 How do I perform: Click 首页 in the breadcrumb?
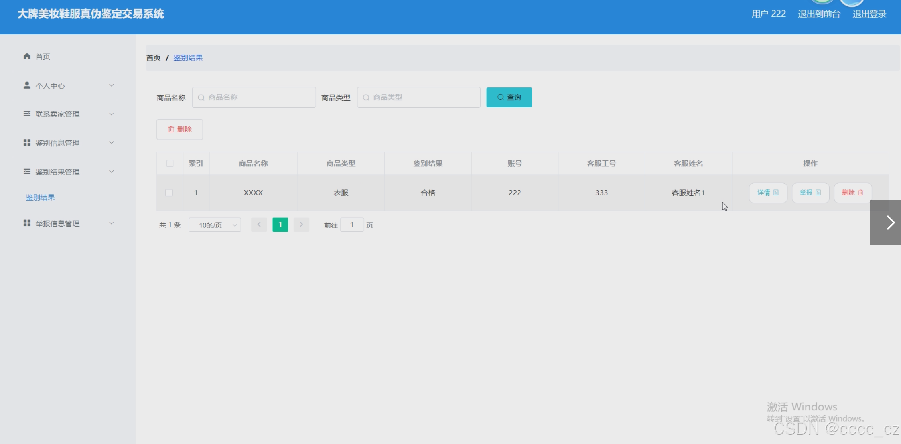pyautogui.click(x=153, y=58)
